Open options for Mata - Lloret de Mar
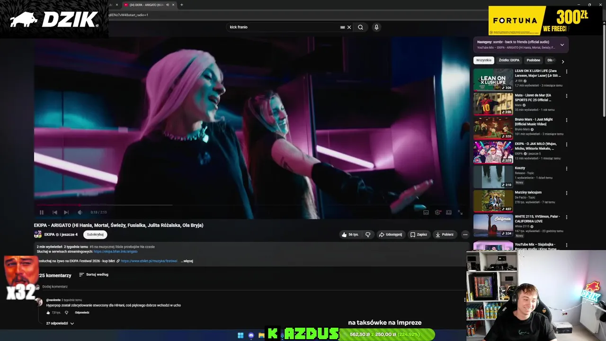The image size is (606, 341). point(566,96)
